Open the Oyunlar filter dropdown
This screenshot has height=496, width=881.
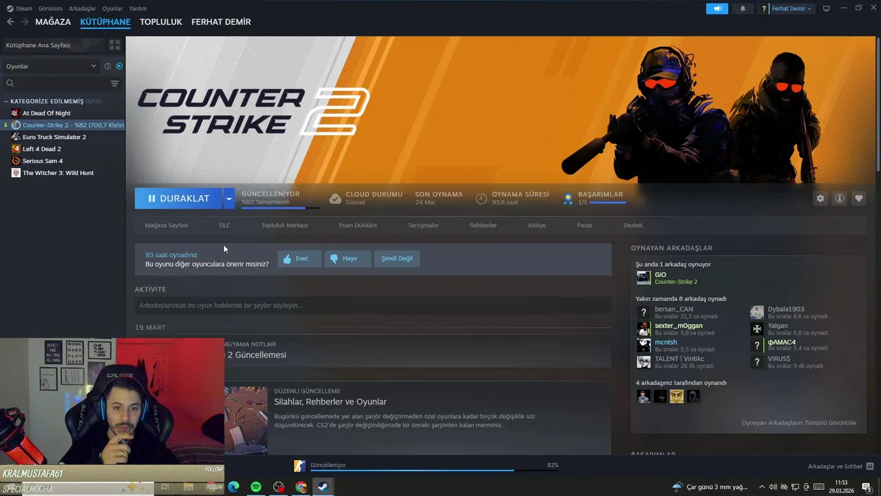pos(52,66)
